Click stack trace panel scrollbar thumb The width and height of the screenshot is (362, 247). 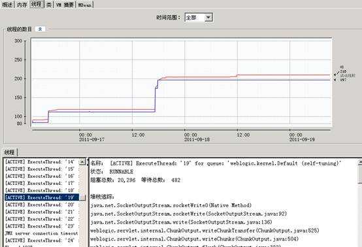click(359, 174)
